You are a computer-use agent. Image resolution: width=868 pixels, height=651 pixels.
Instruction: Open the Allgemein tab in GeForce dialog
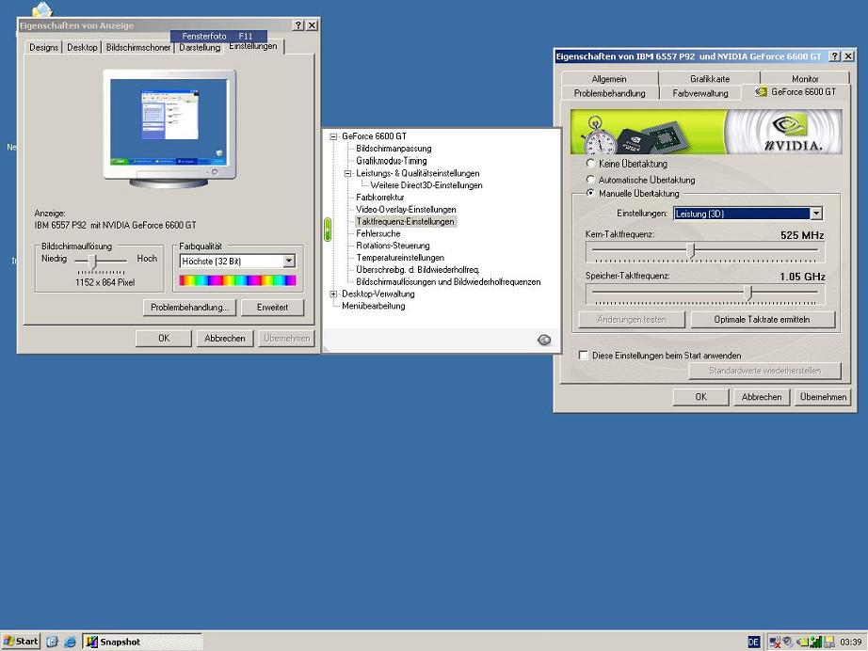[609, 78]
